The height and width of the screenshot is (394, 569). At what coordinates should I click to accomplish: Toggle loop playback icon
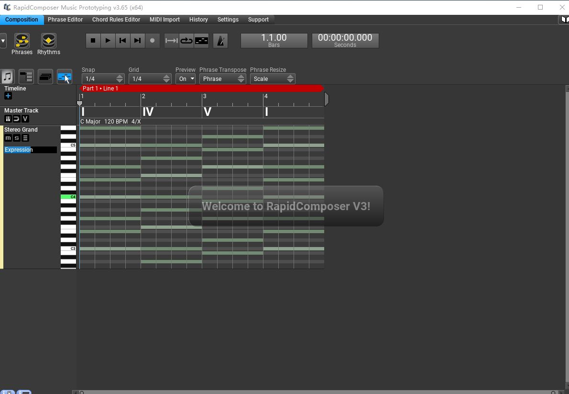(186, 40)
